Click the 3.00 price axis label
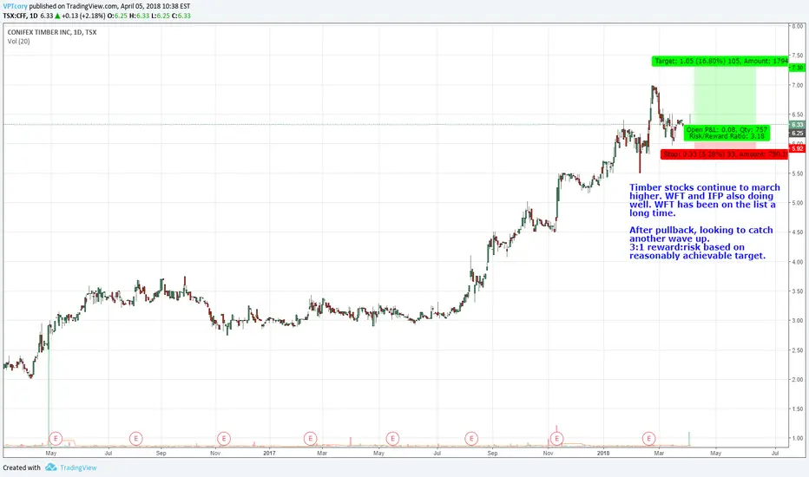Image resolution: width=809 pixels, height=477 pixels. tap(798, 321)
